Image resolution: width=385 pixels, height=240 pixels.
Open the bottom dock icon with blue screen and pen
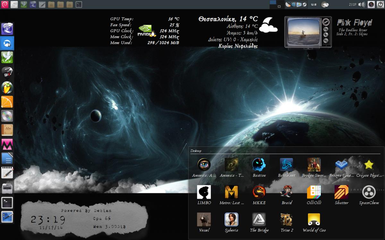click(7, 217)
